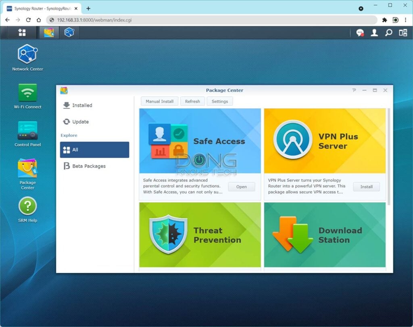The width and height of the screenshot is (413, 327).
Task: Click the Threat Prevention banner
Action: point(200,235)
